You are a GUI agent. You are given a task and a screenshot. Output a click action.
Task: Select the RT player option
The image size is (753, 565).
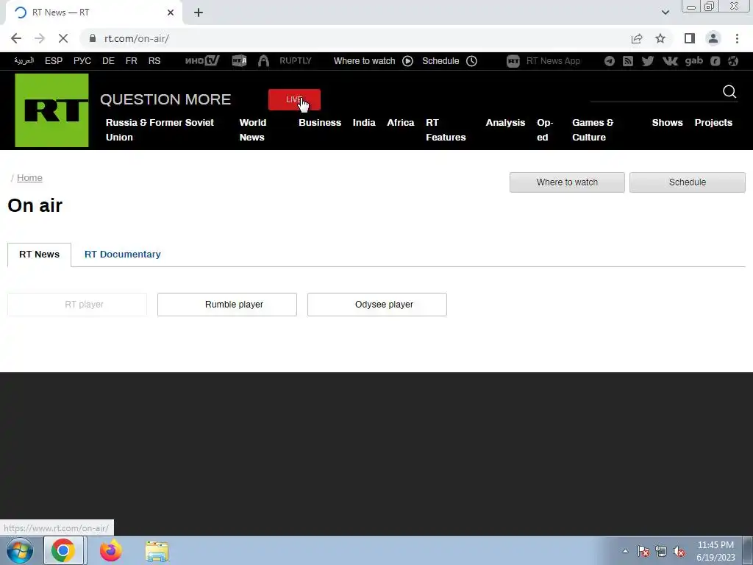pyautogui.click(x=77, y=304)
